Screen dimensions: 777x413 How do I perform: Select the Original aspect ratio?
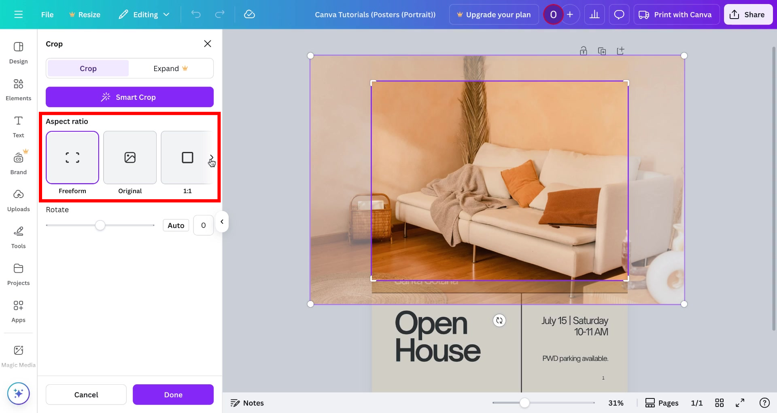pyautogui.click(x=129, y=158)
